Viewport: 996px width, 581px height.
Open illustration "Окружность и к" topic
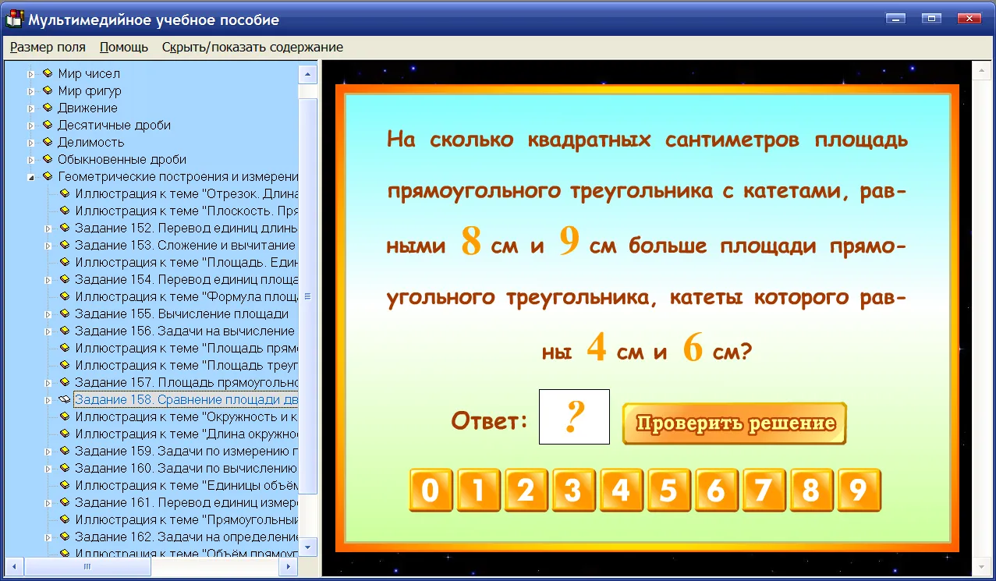point(186,416)
